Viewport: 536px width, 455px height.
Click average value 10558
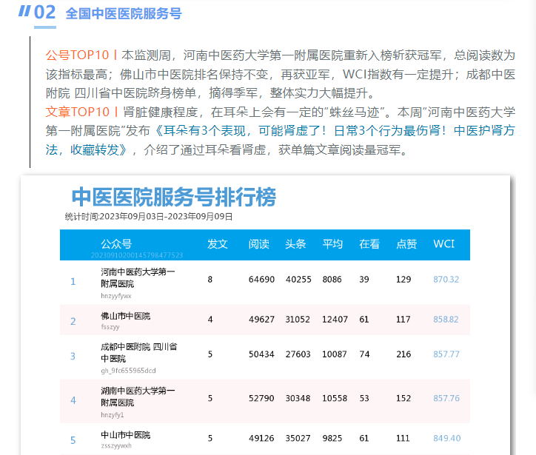tap(335, 398)
